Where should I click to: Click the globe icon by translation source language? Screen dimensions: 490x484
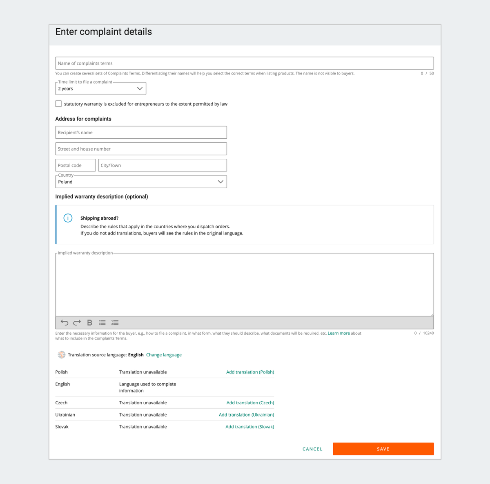61,355
